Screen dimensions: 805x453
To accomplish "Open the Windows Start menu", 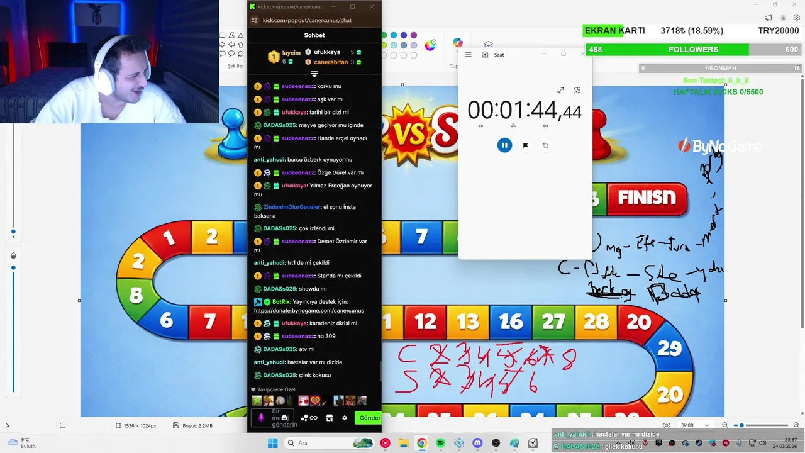I will pos(272,443).
